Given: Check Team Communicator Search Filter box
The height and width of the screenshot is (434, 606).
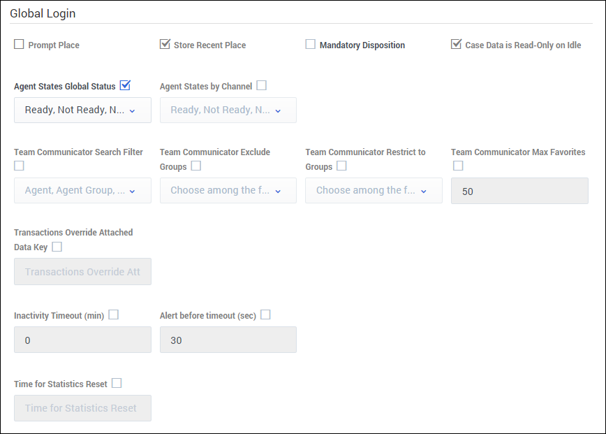Looking at the screenshot, I should (19, 166).
